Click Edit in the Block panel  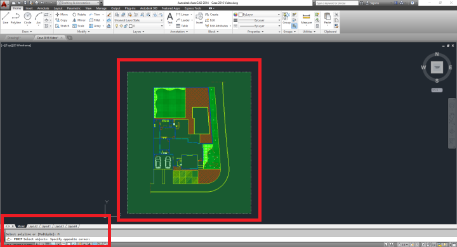[210, 20]
